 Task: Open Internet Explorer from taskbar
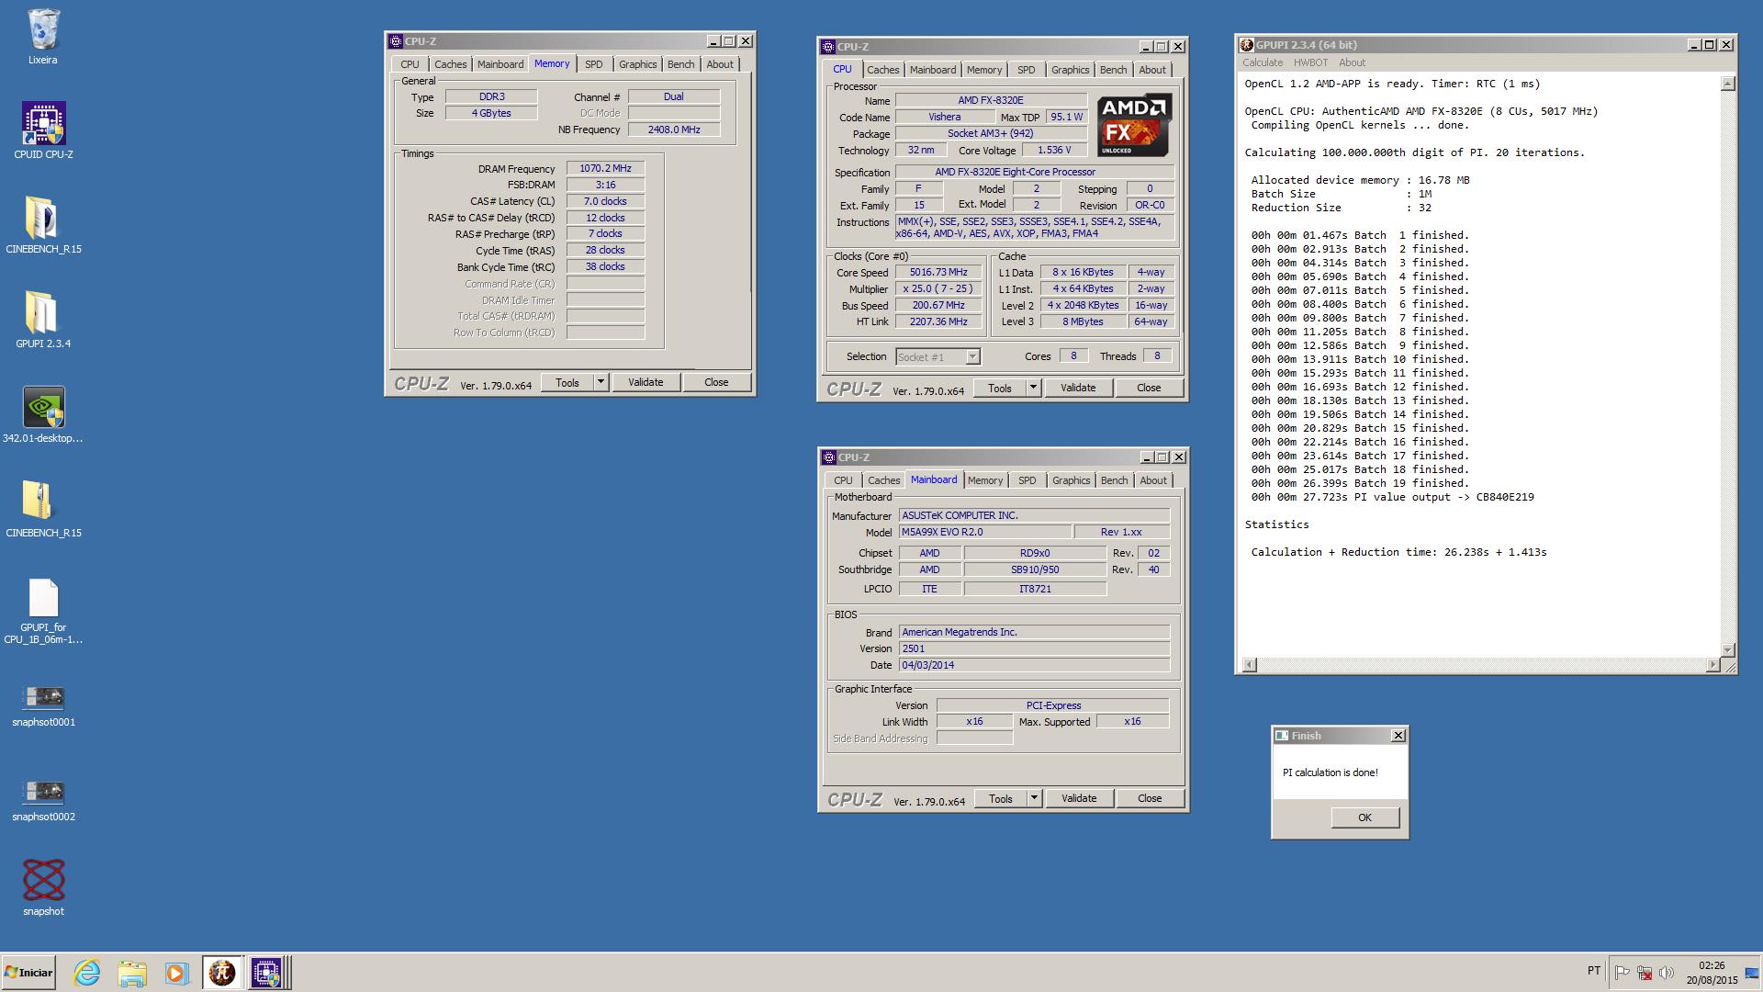click(87, 973)
